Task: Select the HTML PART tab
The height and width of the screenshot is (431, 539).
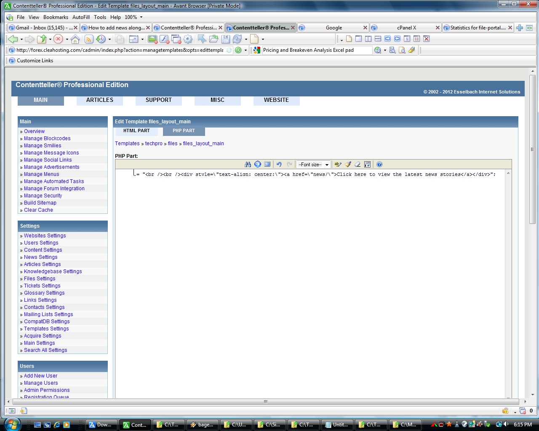Action: (136, 131)
